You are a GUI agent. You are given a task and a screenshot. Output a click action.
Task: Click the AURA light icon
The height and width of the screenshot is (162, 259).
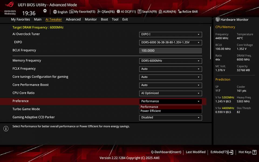[x=160, y=11]
